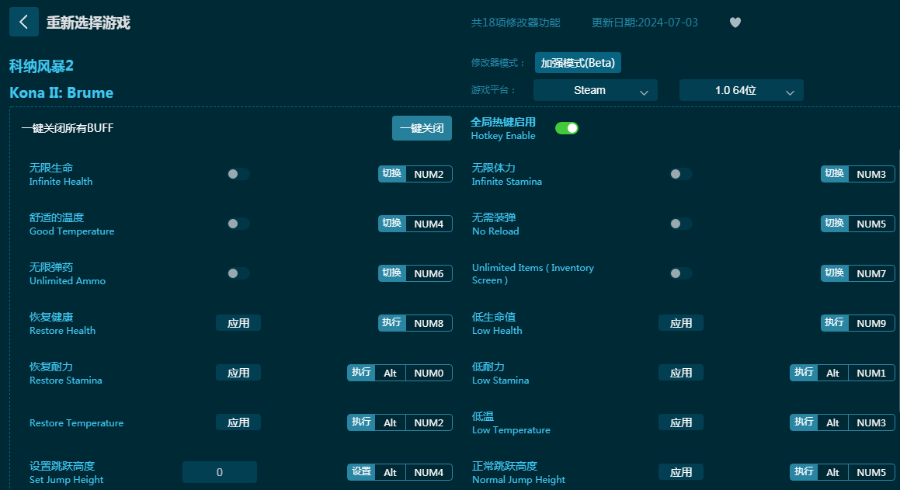The width and height of the screenshot is (900, 490).
Task: Click the 游戏平台 label
Action: (x=494, y=90)
